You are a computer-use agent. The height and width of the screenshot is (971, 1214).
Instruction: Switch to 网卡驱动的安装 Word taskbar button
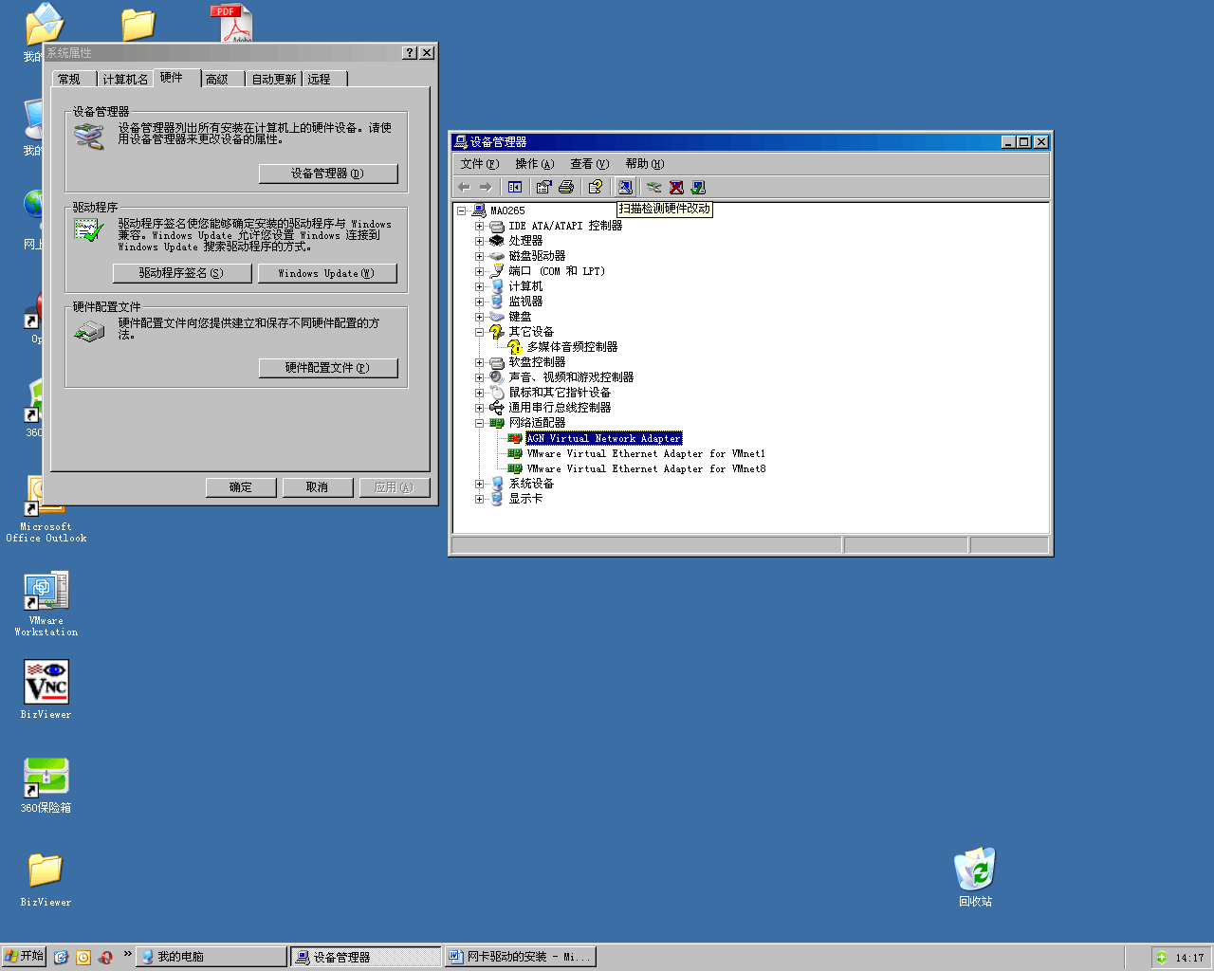pos(520,957)
